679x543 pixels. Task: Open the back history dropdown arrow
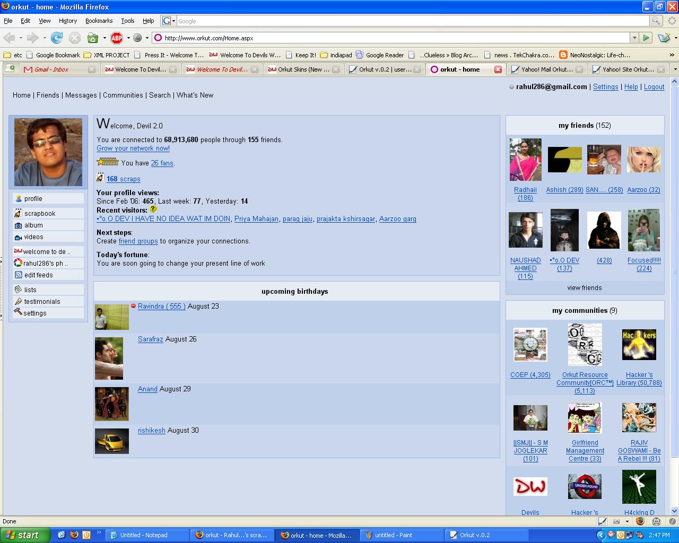(x=21, y=38)
